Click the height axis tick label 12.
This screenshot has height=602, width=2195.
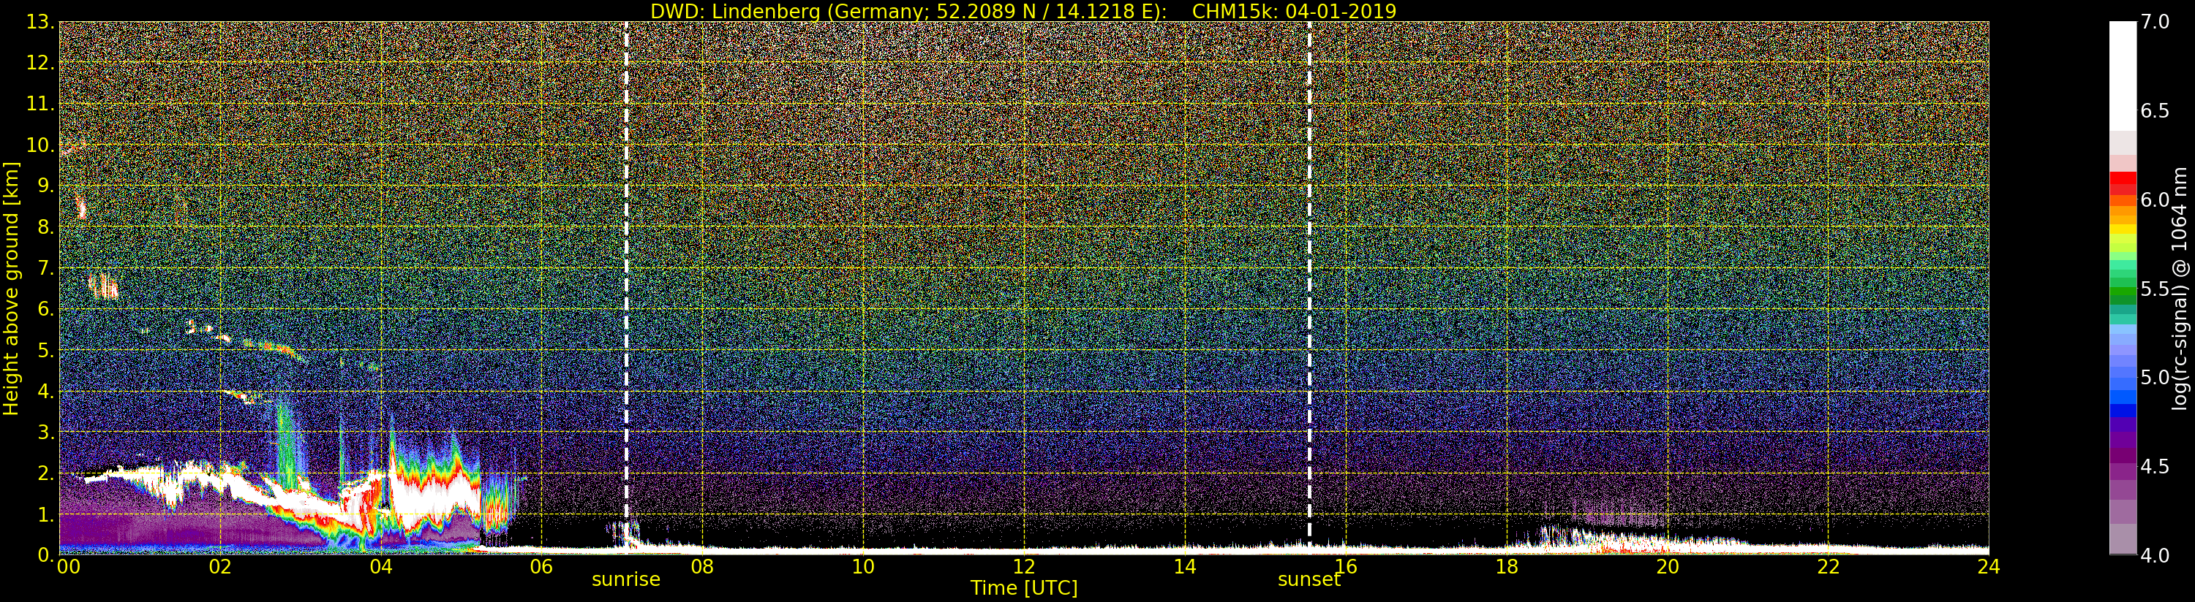(x=40, y=63)
